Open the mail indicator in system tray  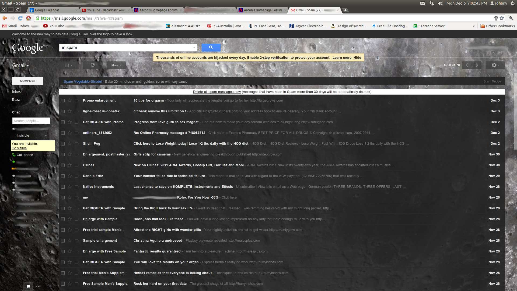tap(423, 3)
